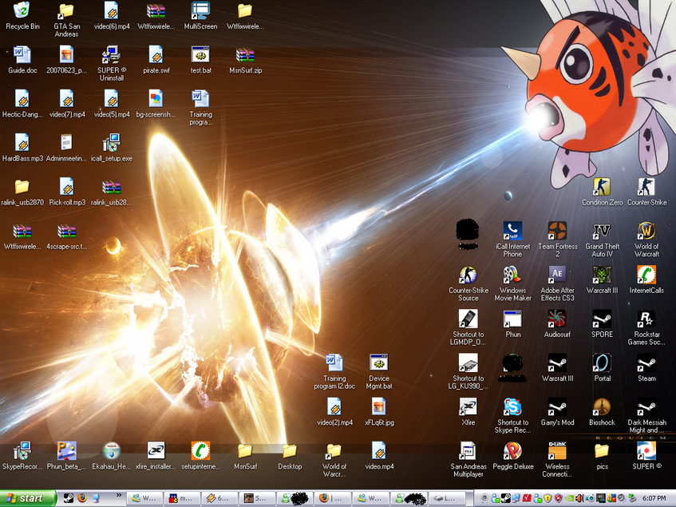
Task: Select the Garry's Mod shortcut
Action: tap(557, 412)
